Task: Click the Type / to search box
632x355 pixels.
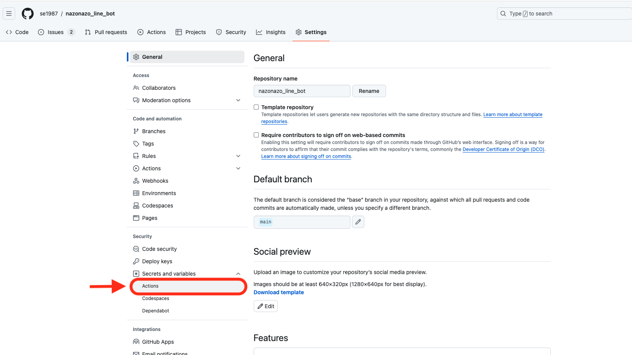Action: point(564,14)
